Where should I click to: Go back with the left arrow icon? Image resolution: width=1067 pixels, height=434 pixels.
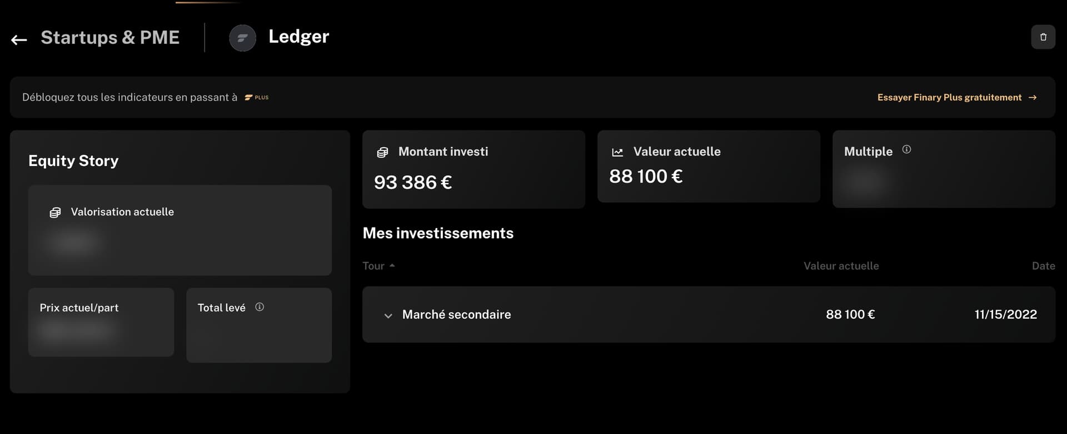pos(19,39)
